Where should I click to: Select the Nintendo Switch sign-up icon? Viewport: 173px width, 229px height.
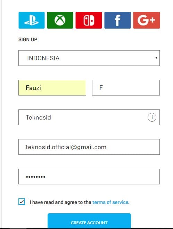point(89,20)
